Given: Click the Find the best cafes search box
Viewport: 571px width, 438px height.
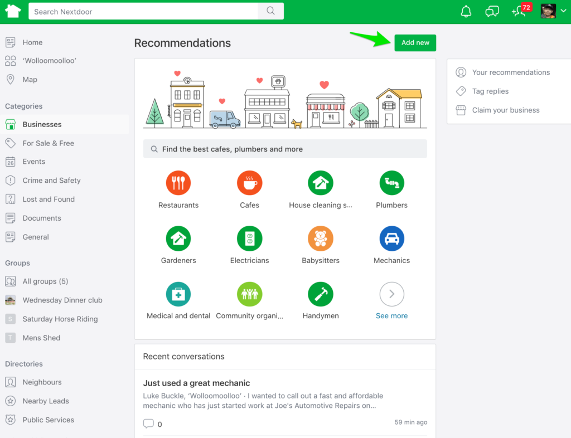Looking at the screenshot, I should (285, 149).
